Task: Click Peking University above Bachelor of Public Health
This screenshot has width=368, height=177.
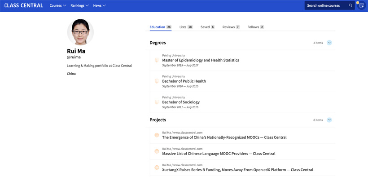Action: tap(173, 76)
